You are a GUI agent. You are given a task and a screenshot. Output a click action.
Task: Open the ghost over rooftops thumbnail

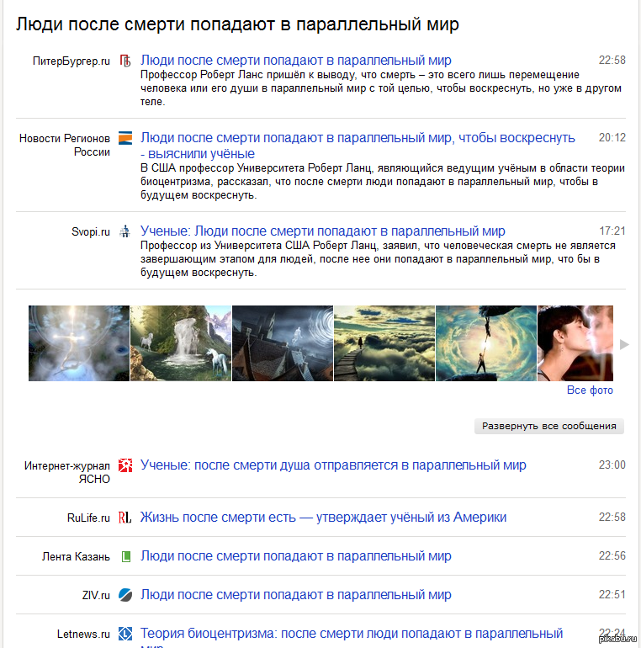[283, 343]
